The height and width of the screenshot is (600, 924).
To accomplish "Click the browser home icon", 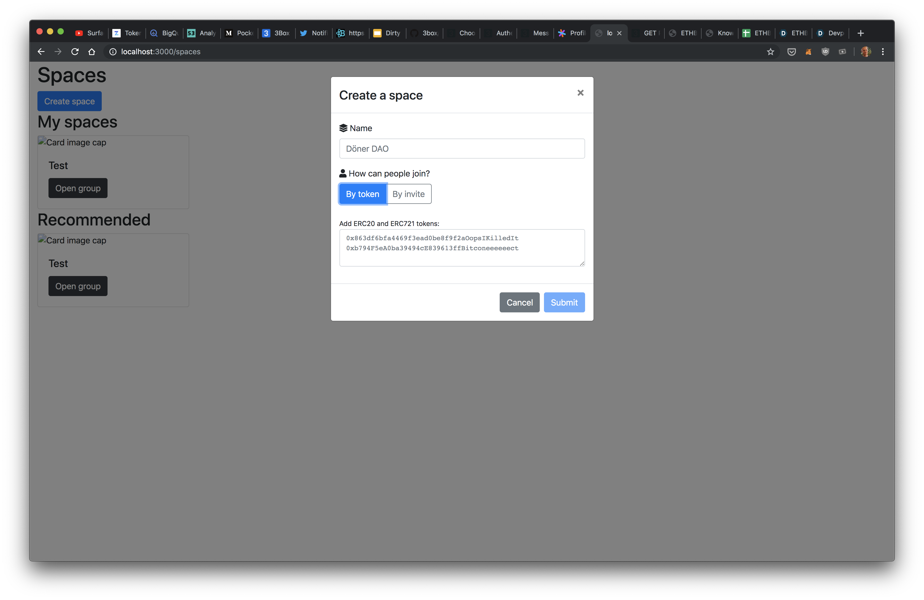I will [92, 52].
